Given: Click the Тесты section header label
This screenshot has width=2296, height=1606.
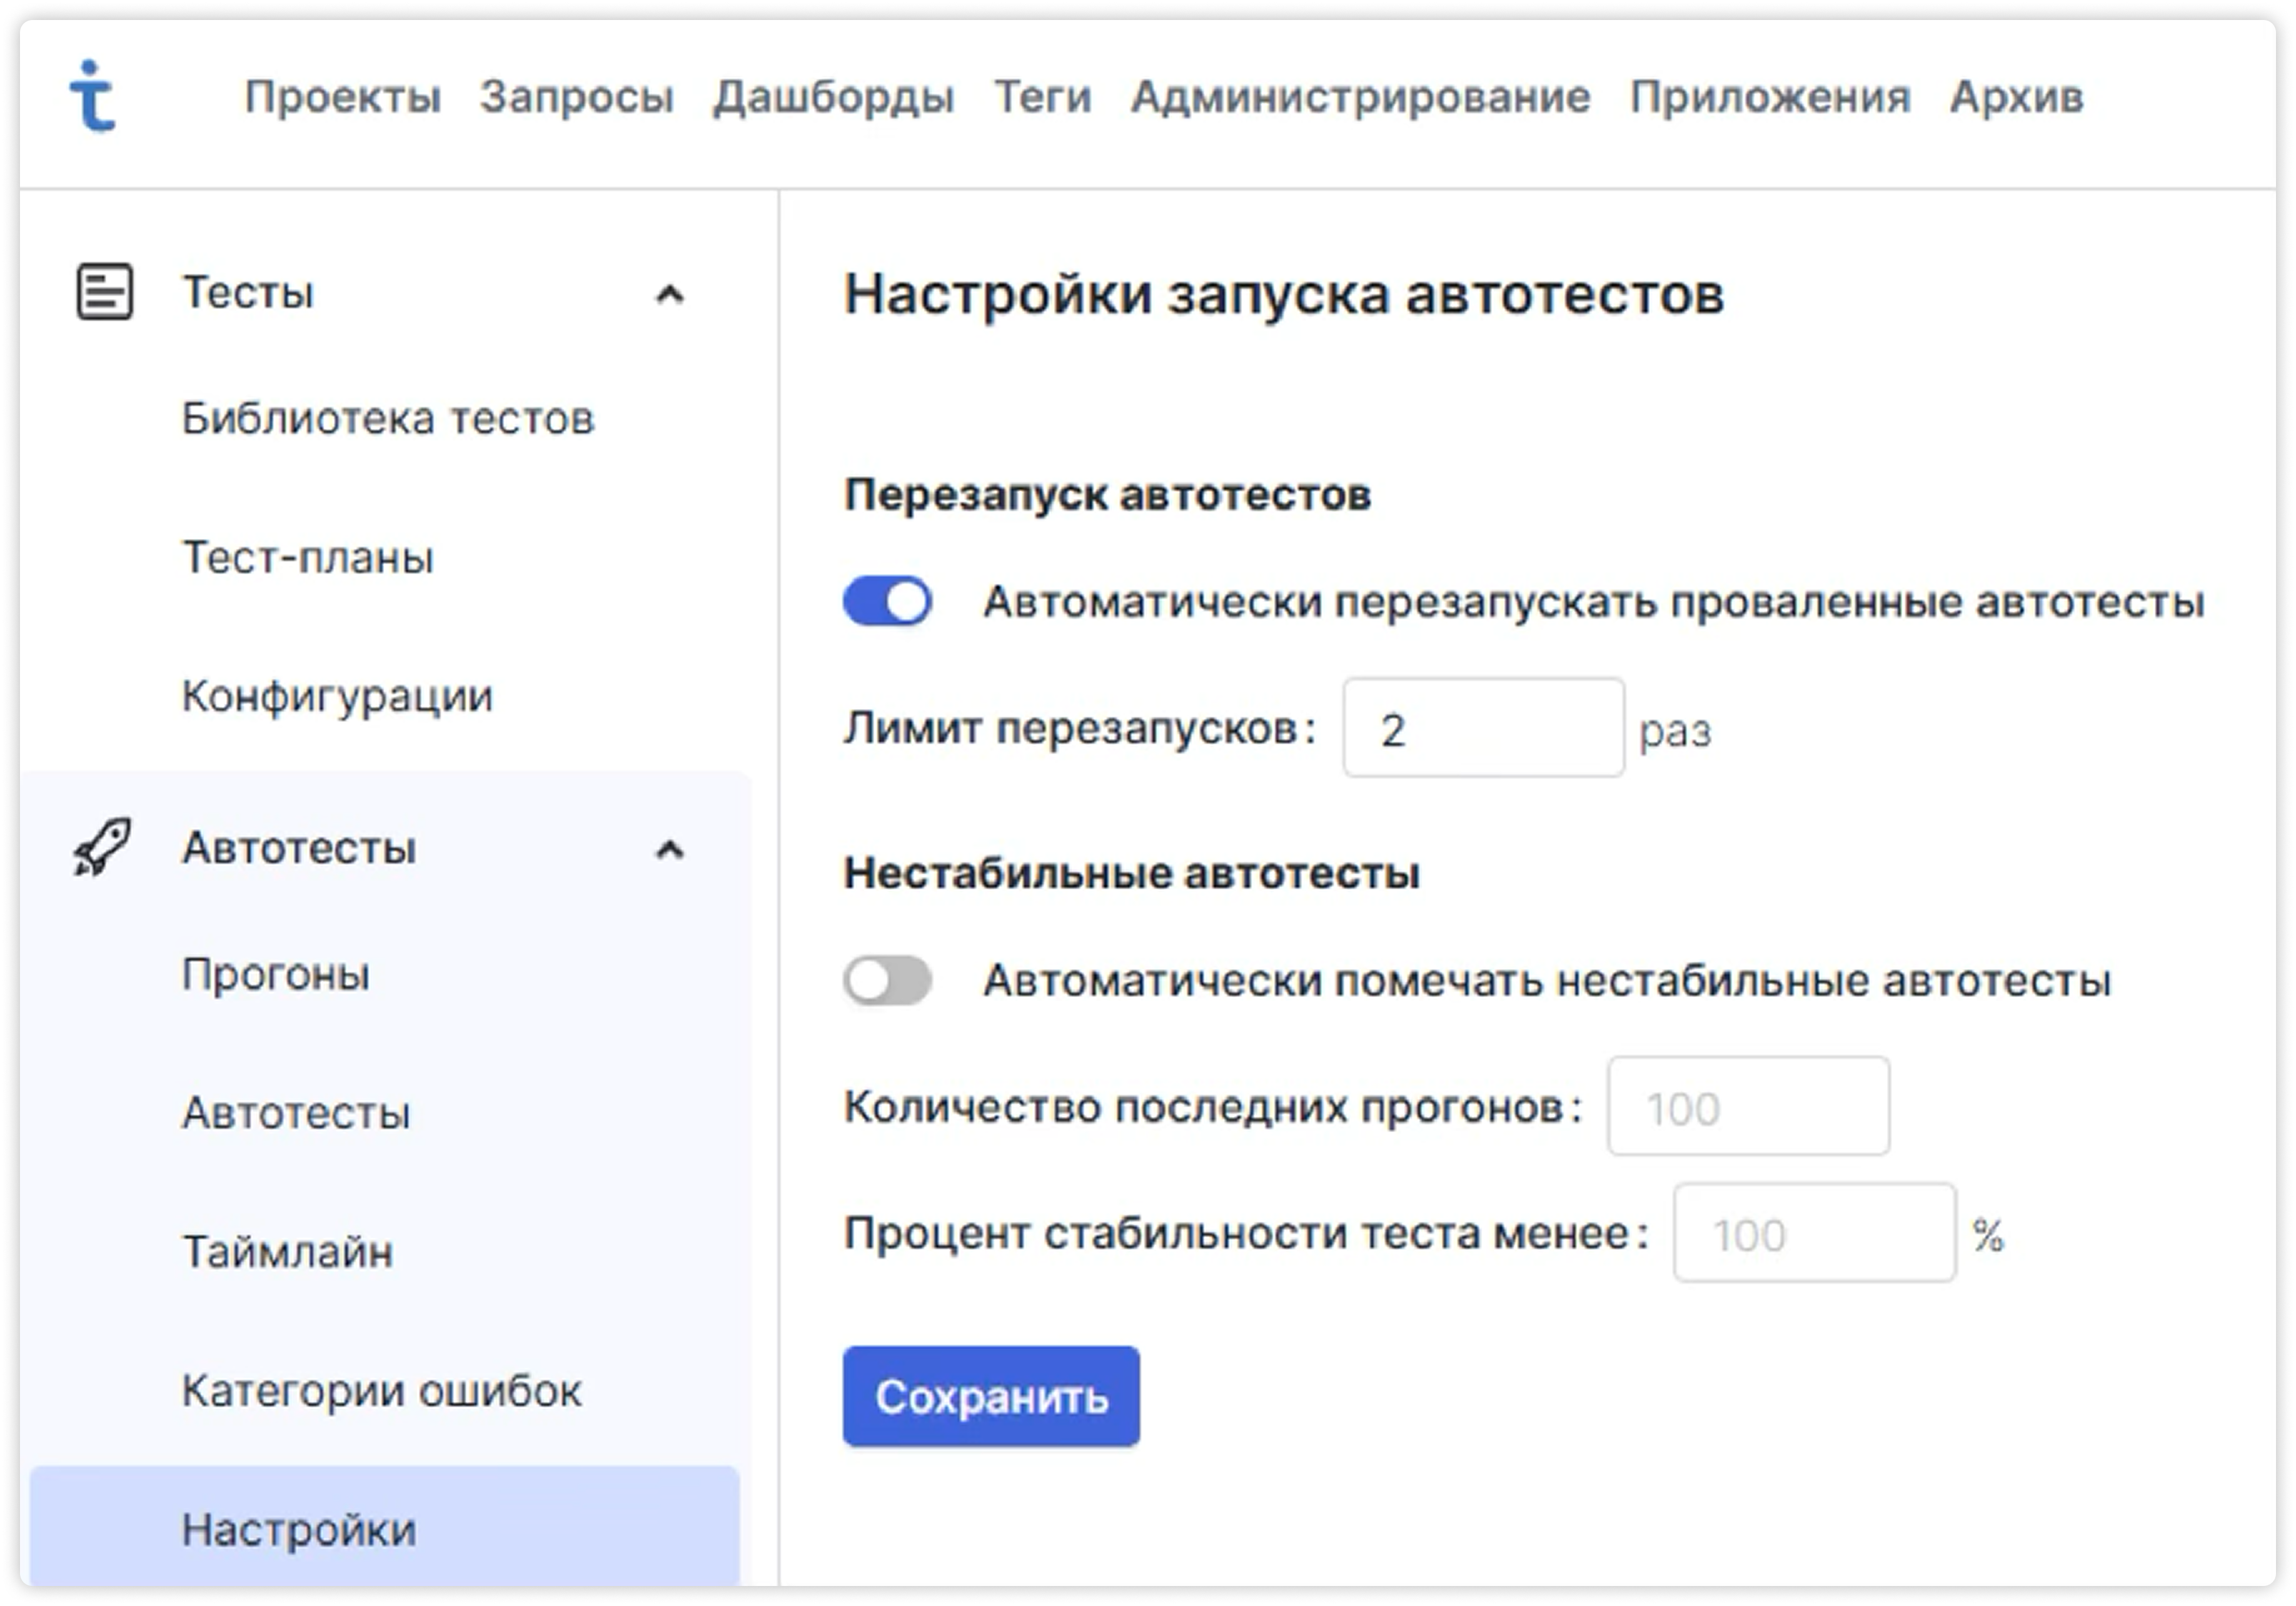Looking at the screenshot, I should click(248, 292).
